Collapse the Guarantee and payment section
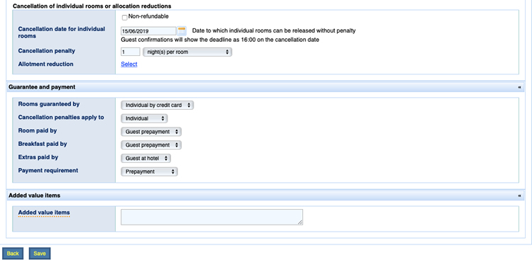This screenshot has height=265, width=532. pos(519,87)
